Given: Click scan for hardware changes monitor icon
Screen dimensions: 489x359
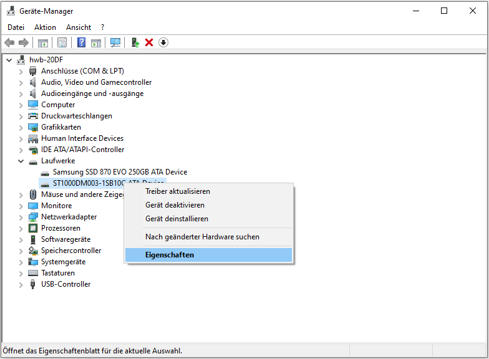Looking at the screenshot, I should pos(115,42).
